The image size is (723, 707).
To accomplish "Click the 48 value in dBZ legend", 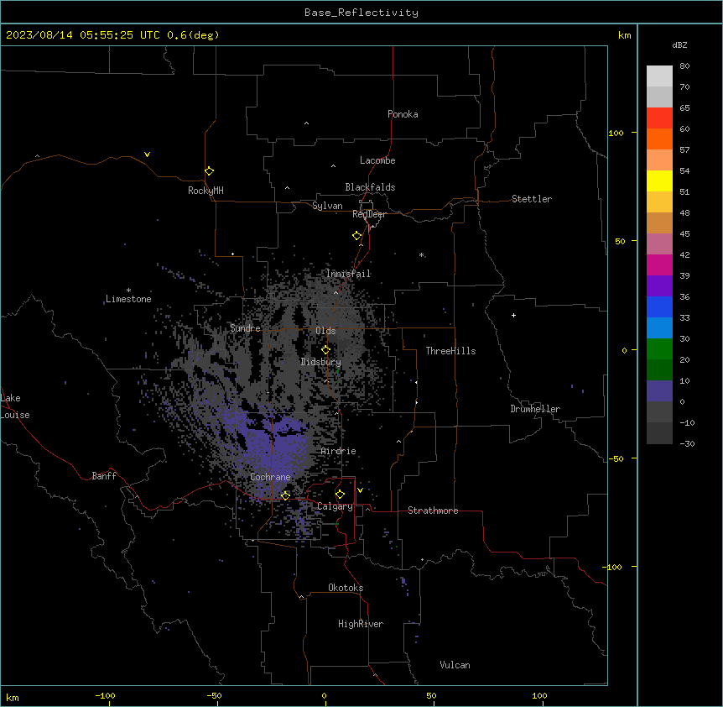I will point(684,212).
